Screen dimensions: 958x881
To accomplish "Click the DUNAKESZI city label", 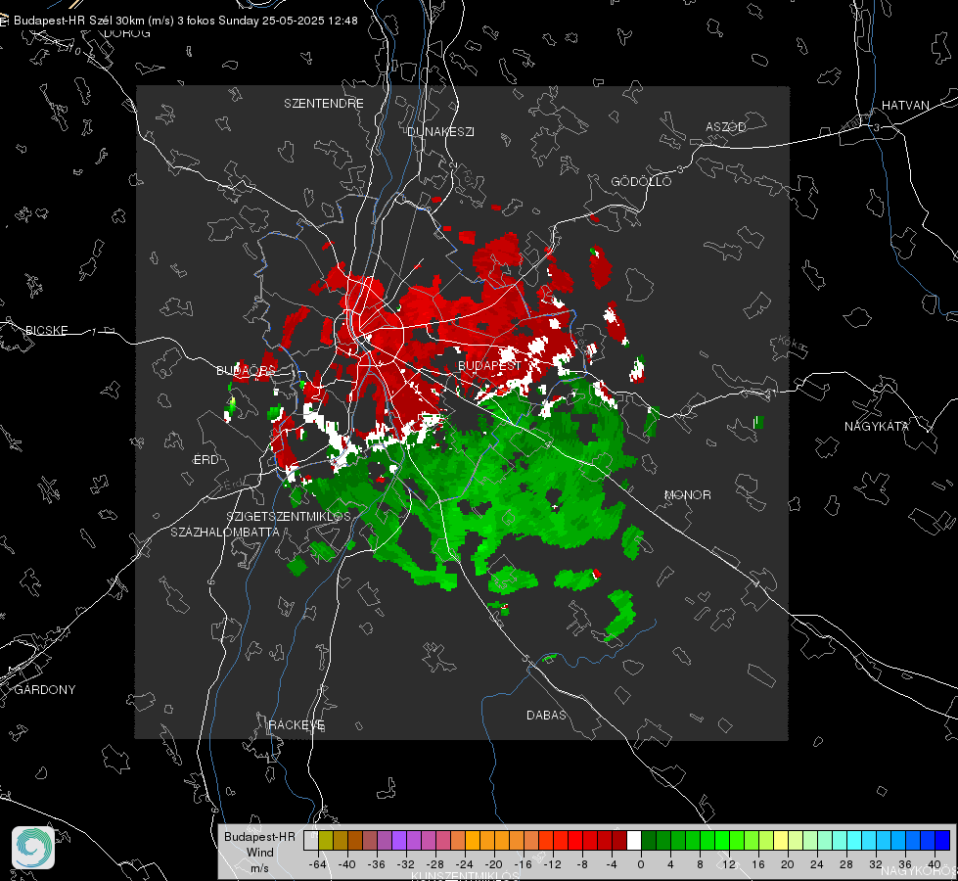I will pyautogui.click(x=440, y=131).
